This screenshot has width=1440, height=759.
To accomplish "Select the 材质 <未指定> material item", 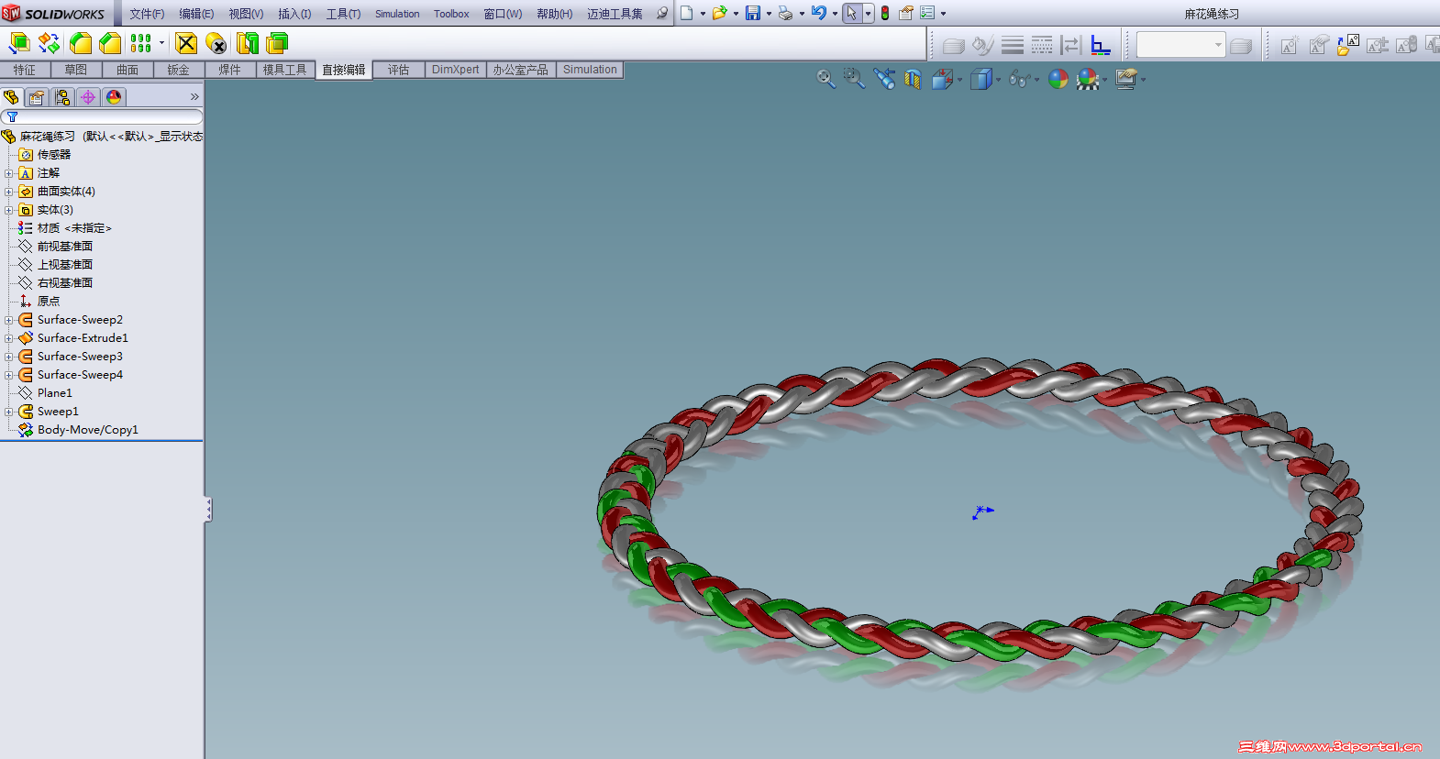I will (74, 228).
